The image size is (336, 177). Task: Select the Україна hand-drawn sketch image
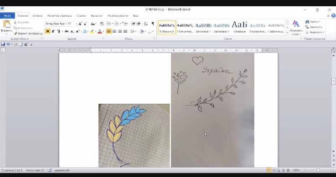coord(213,110)
